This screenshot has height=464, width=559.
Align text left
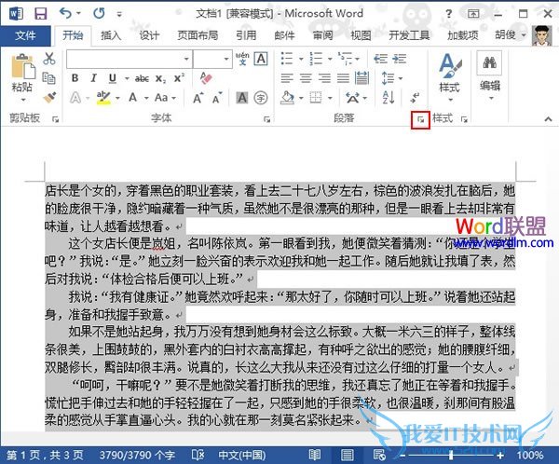(287, 78)
